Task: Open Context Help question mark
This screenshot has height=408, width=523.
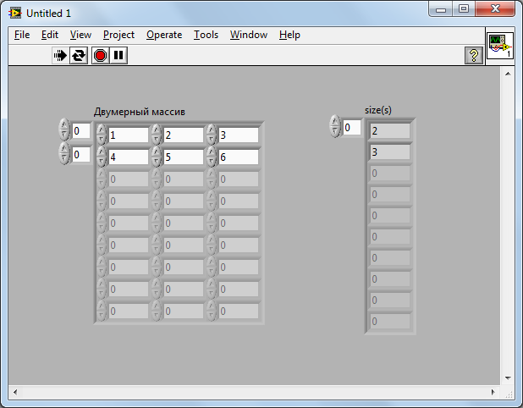Action: pos(474,55)
